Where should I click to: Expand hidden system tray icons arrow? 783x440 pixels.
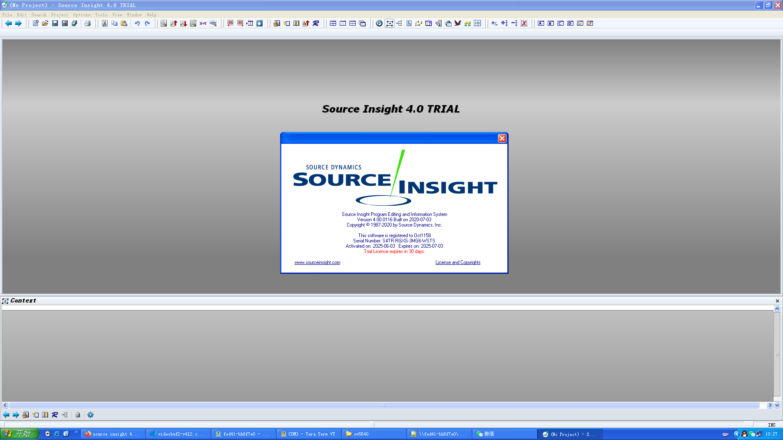(x=737, y=434)
